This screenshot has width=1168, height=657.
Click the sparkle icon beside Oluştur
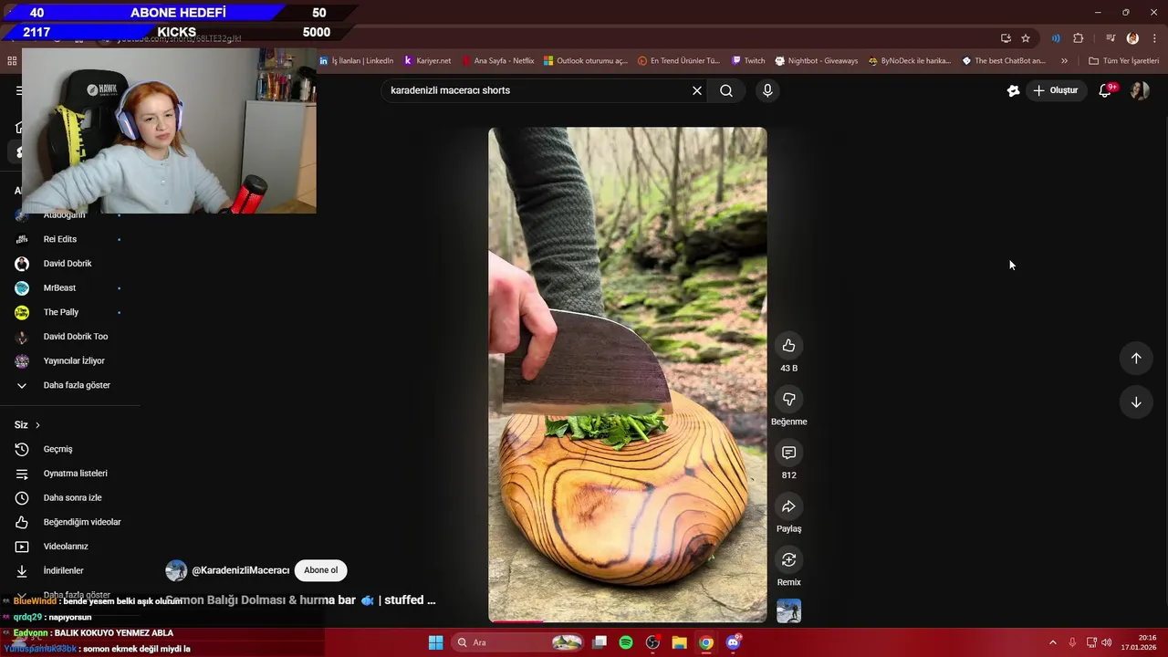[x=1013, y=90]
